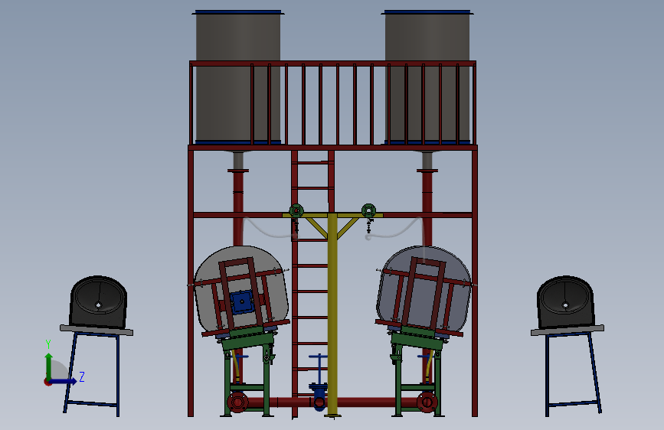Image resolution: width=664 pixels, height=430 pixels.
Task: Select the gray tabletop of the left stand
Action: pyautogui.click(x=96, y=330)
